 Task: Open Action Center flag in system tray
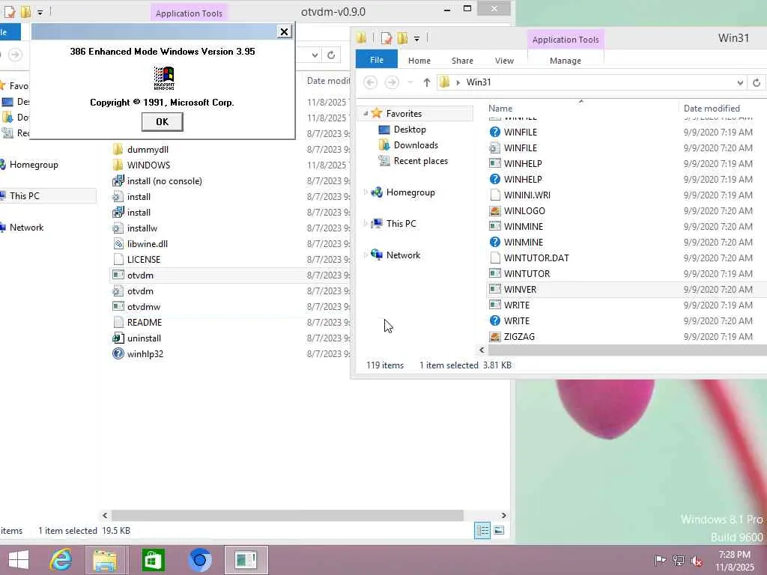tap(660, 560)
